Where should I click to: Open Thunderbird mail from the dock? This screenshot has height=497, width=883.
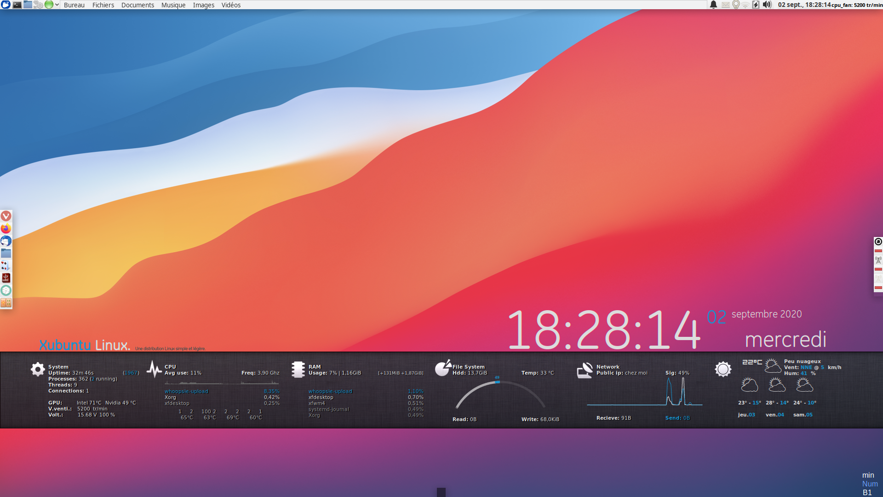(6, 241)
